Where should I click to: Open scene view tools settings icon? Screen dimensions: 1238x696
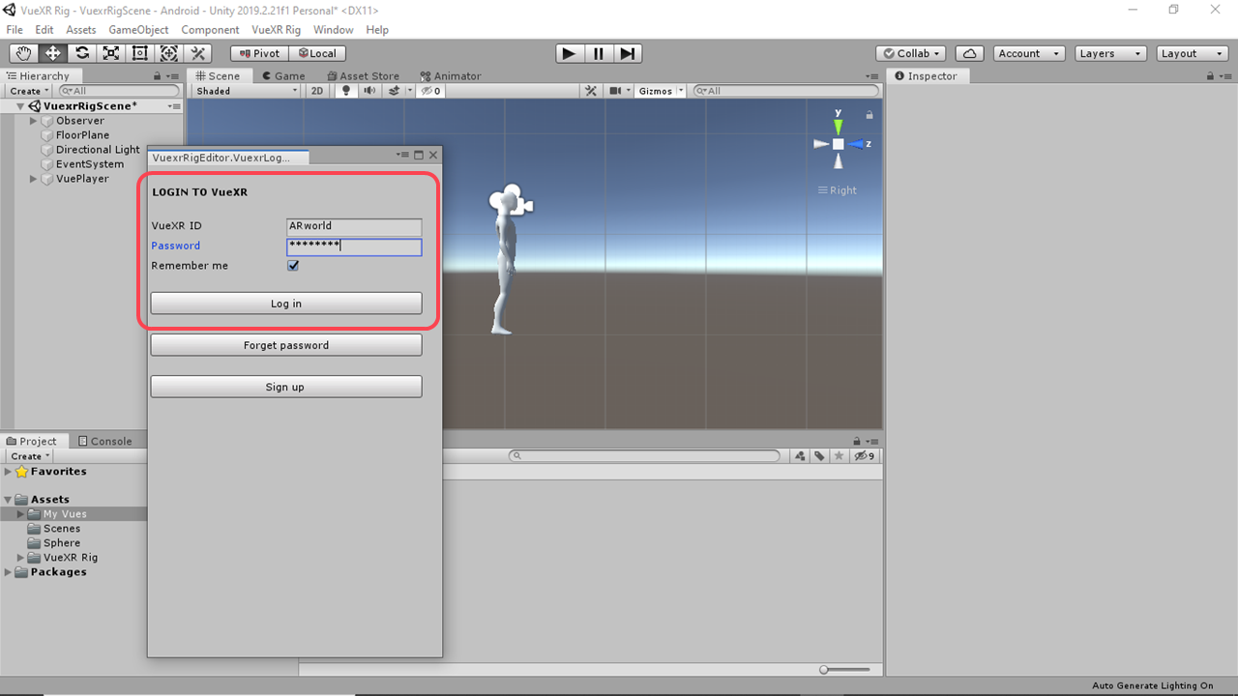(591, 91)
